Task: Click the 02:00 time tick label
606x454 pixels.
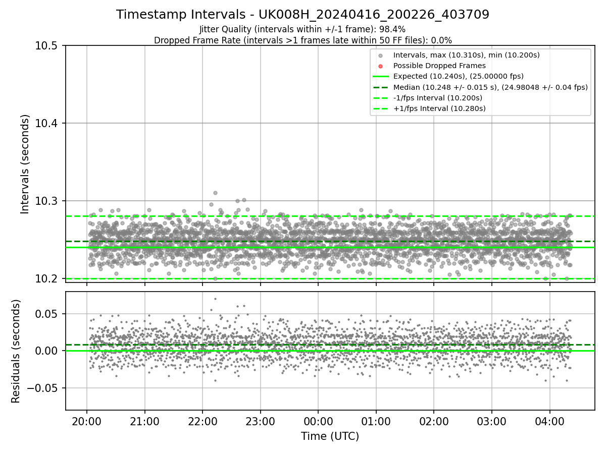Action: click(x=434, y=421)
